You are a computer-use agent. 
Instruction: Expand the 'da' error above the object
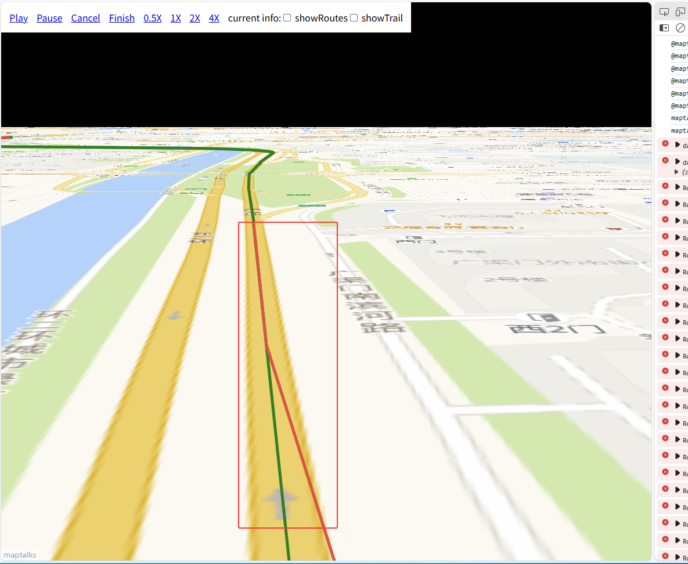678,161
